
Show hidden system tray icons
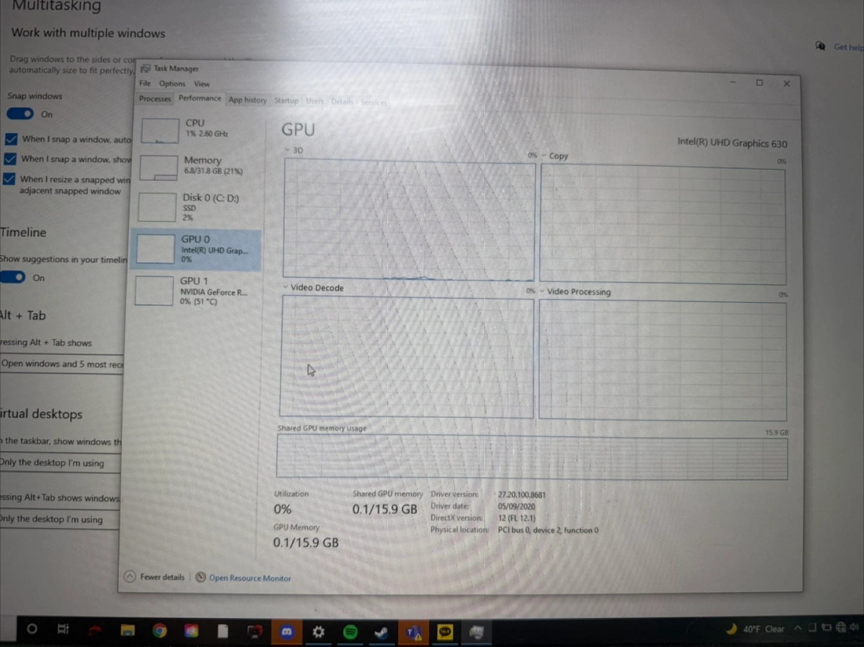(x=798, y=628)
